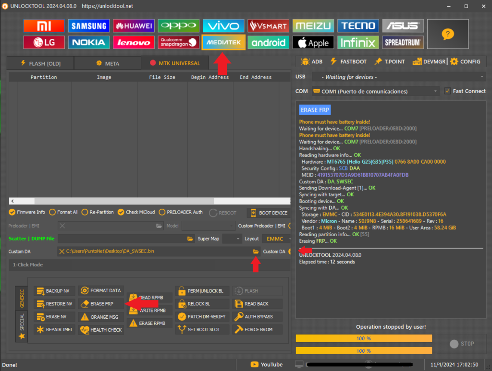Screen dimensions: 492x371
Task: Open the COM port dropdown
Action: (375, 91)
